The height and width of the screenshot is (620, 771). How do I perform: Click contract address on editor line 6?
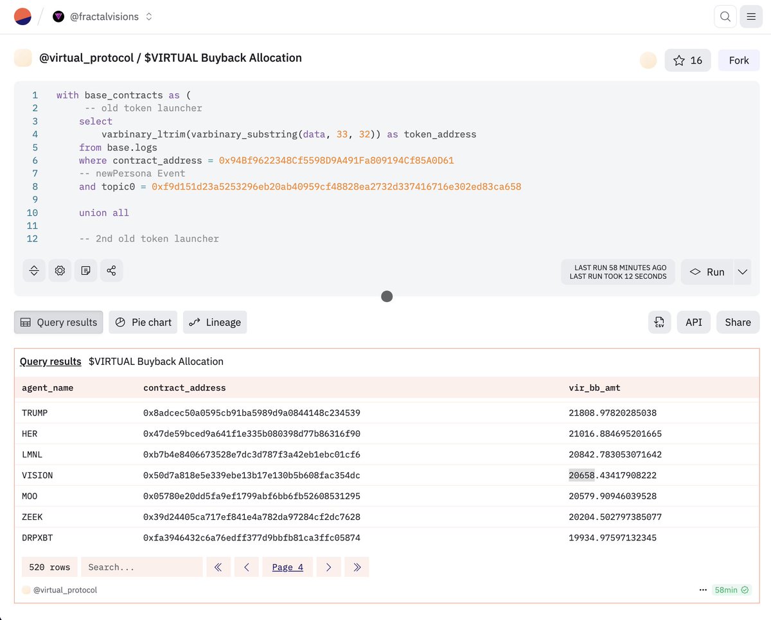pos(336,160)
